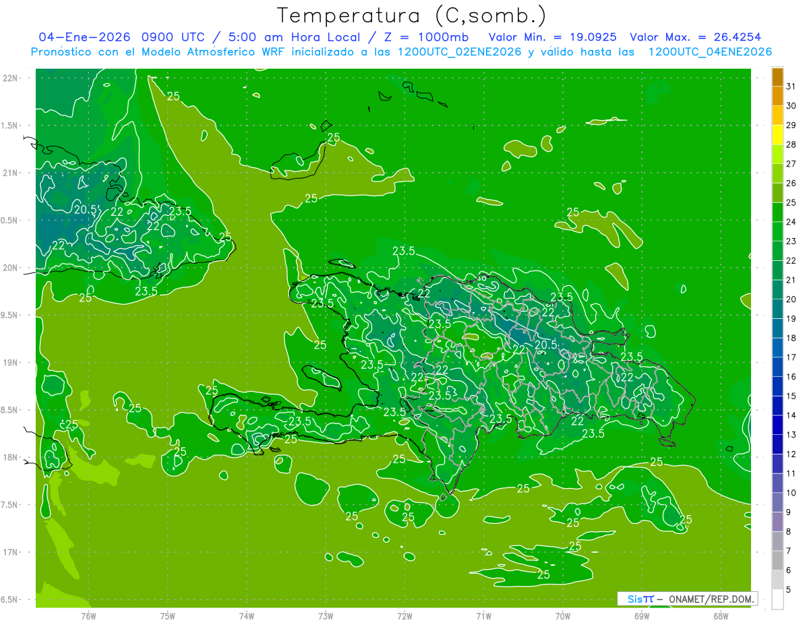809x625 pixels.
Task: Pick the orange swatch between 30 and 31
Action: (x=777, y=96)
